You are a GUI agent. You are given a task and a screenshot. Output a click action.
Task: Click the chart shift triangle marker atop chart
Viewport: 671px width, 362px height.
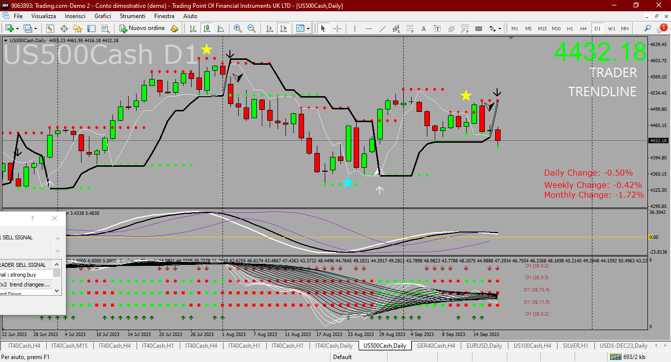pos(510,38)
